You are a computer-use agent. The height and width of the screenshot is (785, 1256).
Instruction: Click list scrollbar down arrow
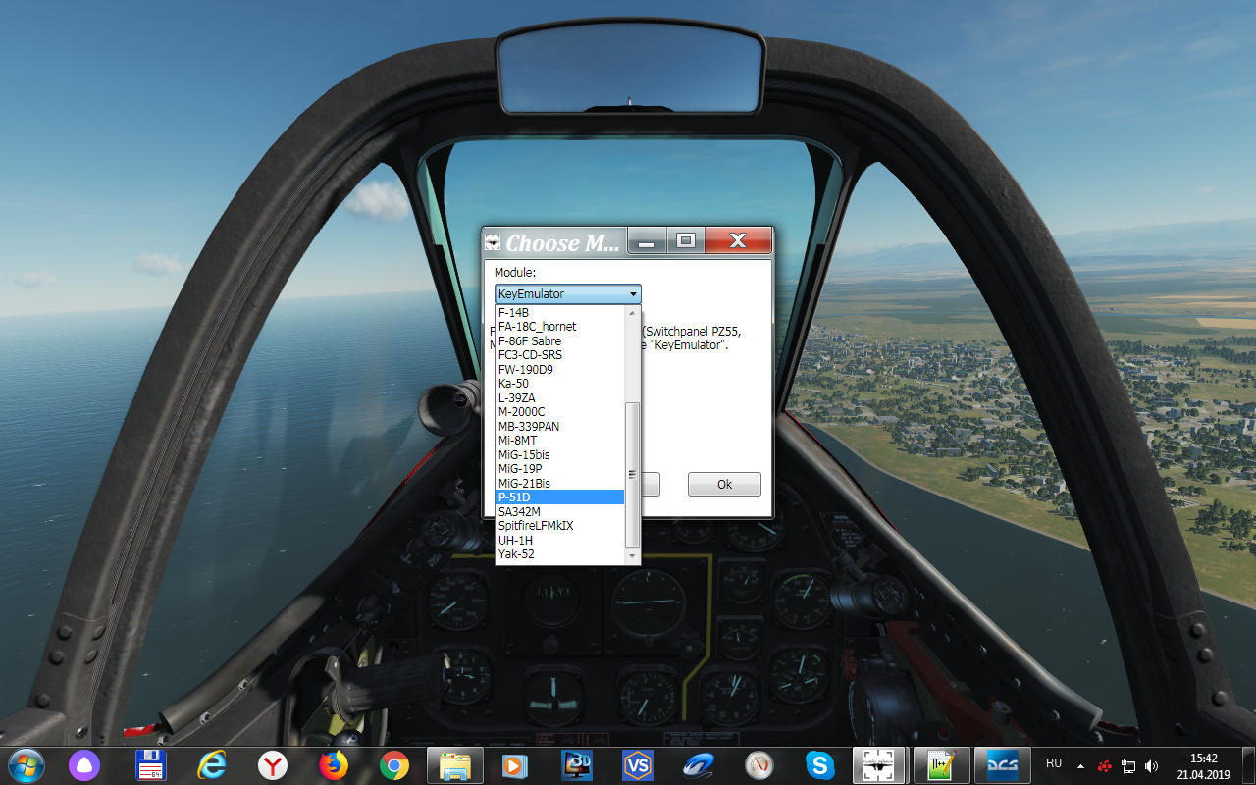pyautogui.click(x=632, y=555)
